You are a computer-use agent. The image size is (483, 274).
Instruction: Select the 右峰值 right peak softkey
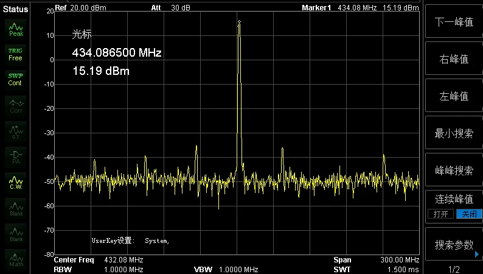pyautogui.click(x=454, y=59)
